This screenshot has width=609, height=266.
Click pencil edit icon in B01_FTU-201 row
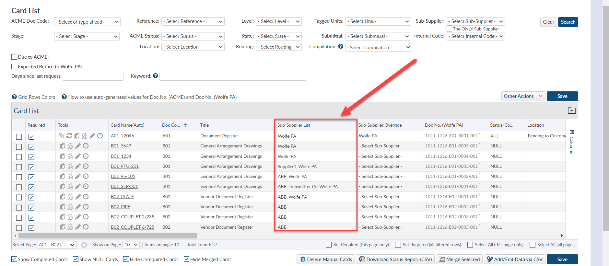(78, 166)
